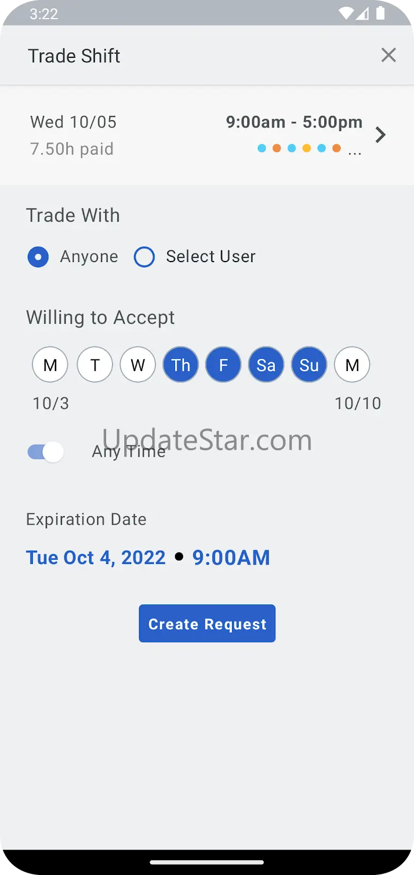The height and width of the screenshot is (875, 414).
Task: Tap the ellipsis after the colored dots
Action: (355, 150)
